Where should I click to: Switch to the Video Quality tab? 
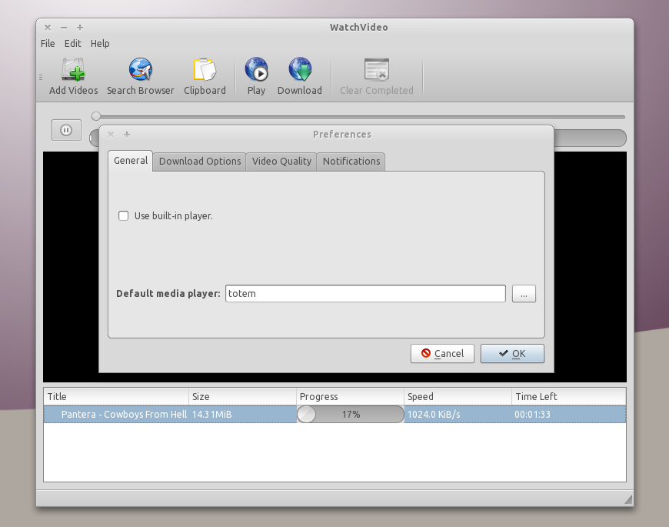click(281, 162)
